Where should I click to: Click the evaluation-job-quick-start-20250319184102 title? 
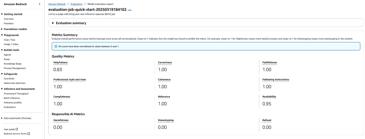87,10
